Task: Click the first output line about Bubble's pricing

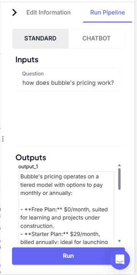Action: [62, 185]
